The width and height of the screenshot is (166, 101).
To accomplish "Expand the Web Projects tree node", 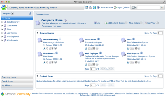I will [x=2, y=40].
